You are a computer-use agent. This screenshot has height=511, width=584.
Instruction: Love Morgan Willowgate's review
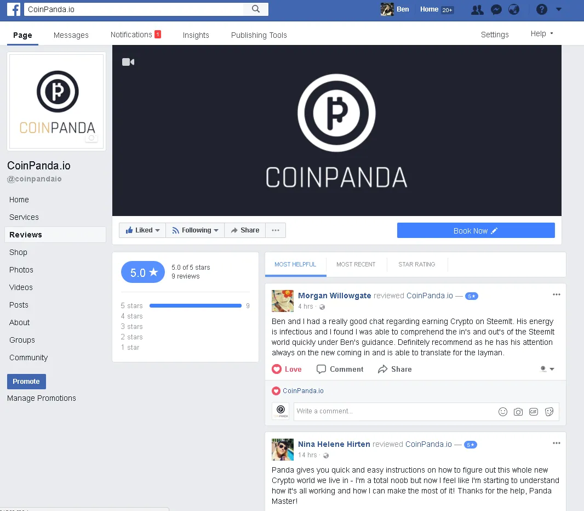(287, 369)
